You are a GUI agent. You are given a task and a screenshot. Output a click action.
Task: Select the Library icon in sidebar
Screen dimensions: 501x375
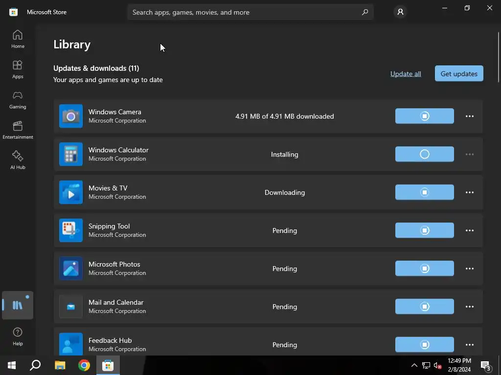pos(18,305)
